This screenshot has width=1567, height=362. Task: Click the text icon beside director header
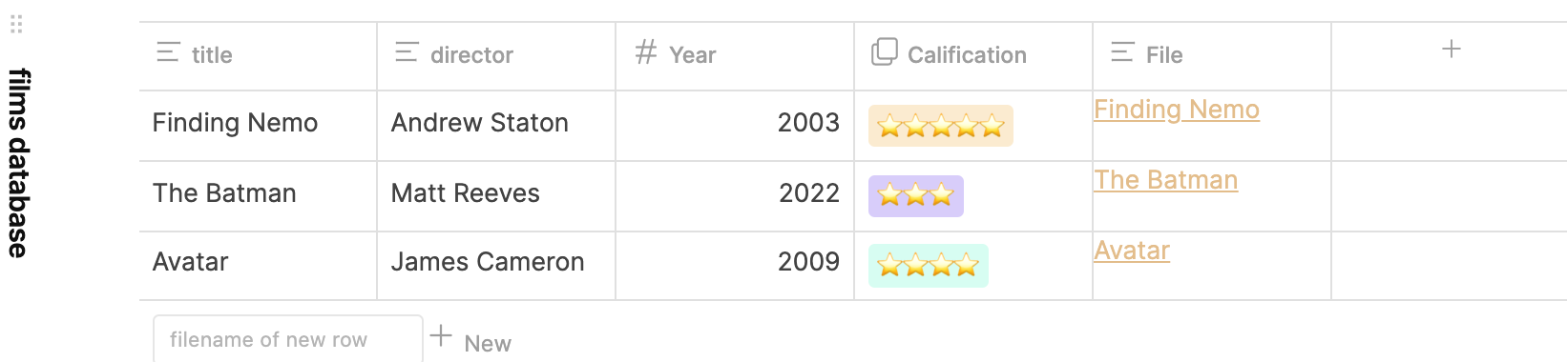click(x=407, y=53)
